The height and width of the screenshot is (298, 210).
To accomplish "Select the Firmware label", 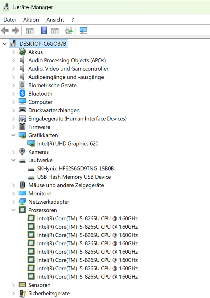I will point(39,127).
